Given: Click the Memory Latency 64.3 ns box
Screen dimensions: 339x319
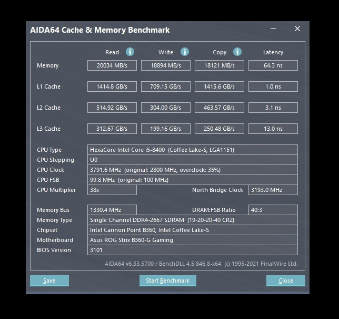Looking at the screenshot, I should point(273,65).
